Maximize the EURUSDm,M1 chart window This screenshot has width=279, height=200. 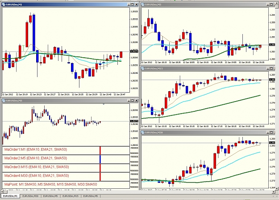coord(133,4)
